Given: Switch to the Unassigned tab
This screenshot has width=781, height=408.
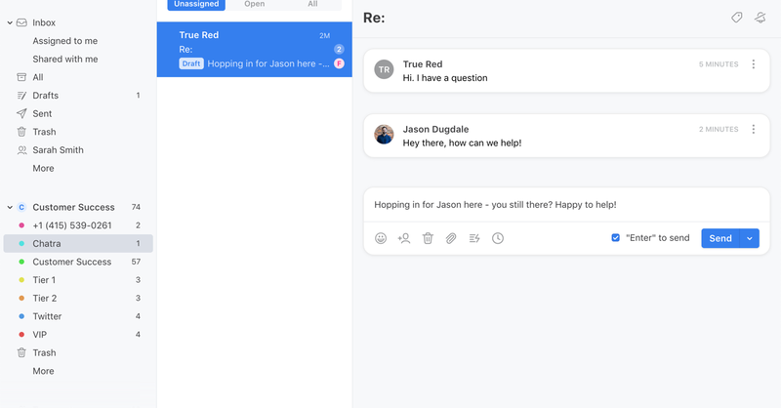Looking at the screenshot, I should point(196,5).
